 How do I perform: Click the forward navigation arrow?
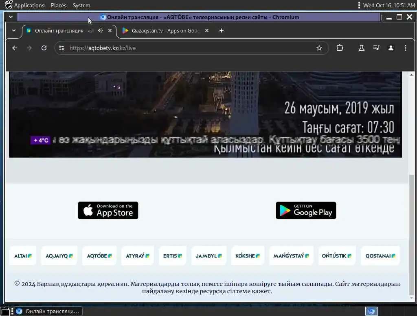coord(29,48)
